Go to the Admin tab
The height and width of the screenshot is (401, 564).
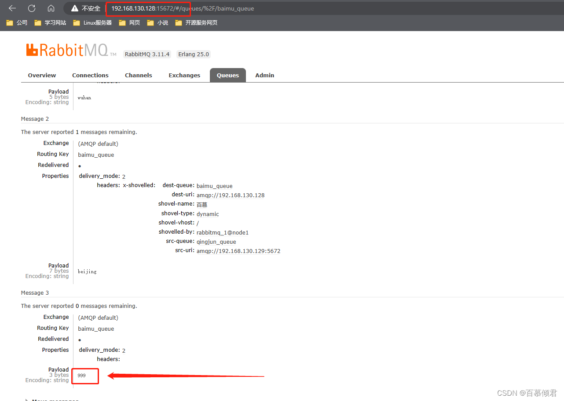pos(264,75)
